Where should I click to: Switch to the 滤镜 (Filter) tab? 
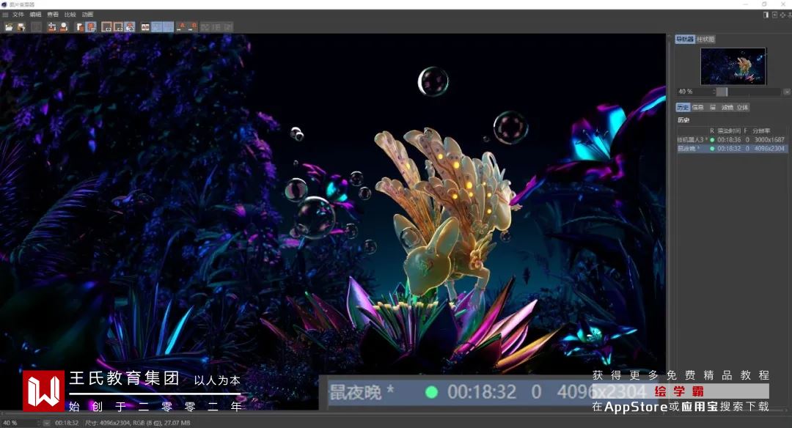(x=727, y=107)
